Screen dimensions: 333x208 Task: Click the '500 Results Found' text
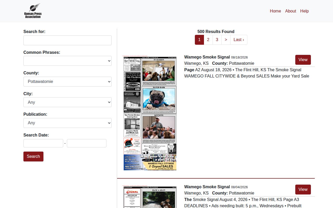pos(216,31)
